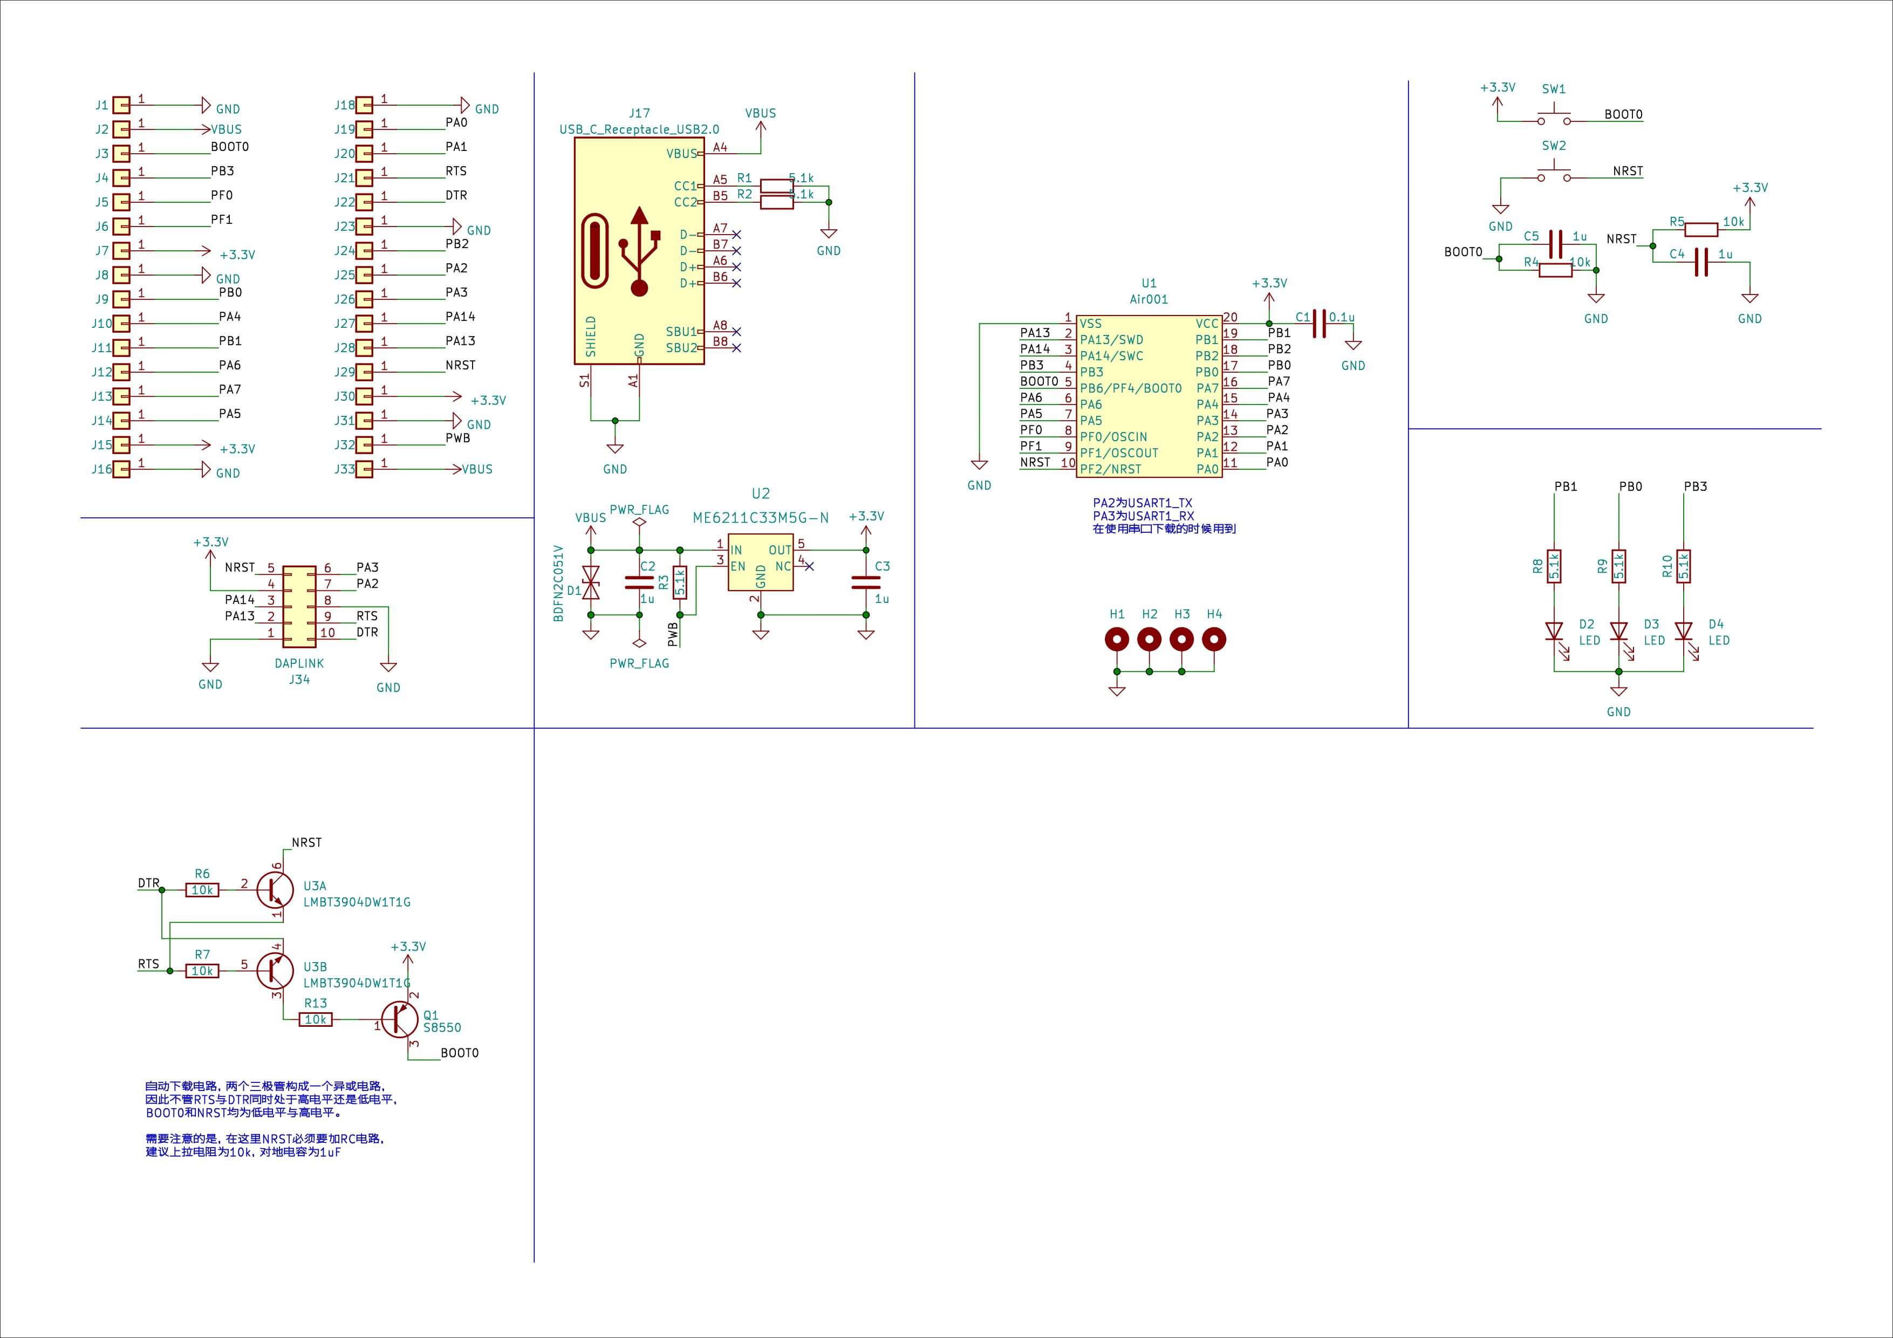Click the C1 0.1u capacitor symbol

(1319, 323)
